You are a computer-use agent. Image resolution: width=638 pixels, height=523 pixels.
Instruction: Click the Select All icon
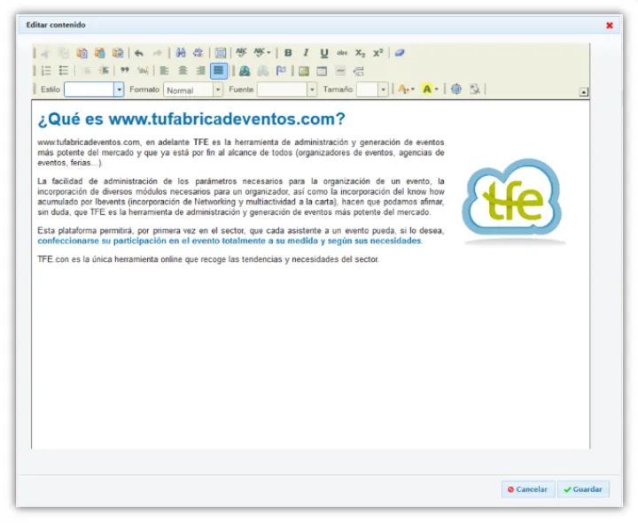coord(220,53)
